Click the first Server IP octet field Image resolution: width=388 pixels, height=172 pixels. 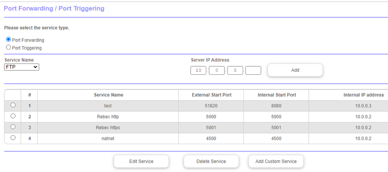198,71
